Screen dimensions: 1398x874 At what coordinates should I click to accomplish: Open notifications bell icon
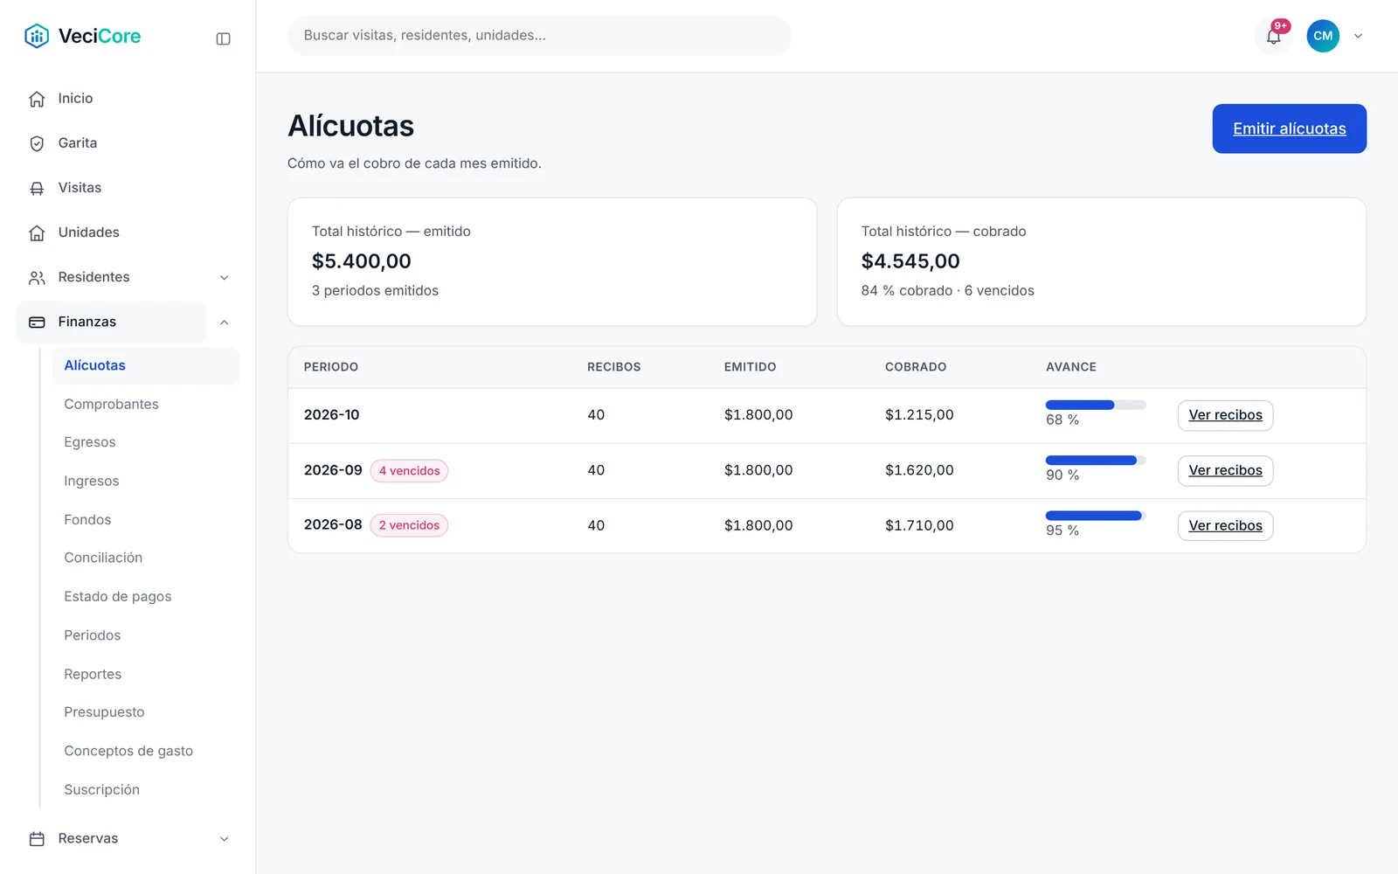click(1273, 36)
